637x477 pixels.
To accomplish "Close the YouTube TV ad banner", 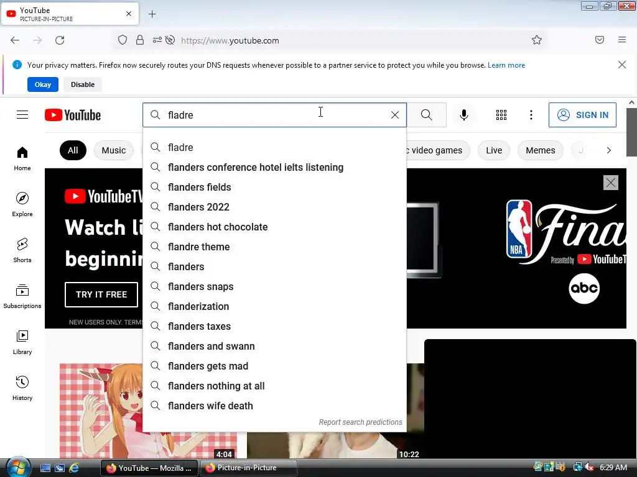I will pyautogui.click(x=611, y=183).
